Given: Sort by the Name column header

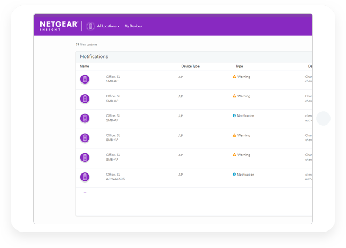Looking at the screenshot, I should pyautogui.click(x=85, y=66).
